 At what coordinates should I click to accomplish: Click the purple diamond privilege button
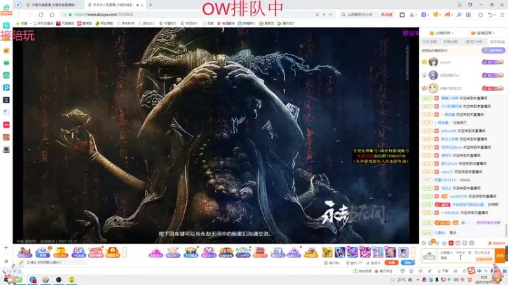pos(493,51)
